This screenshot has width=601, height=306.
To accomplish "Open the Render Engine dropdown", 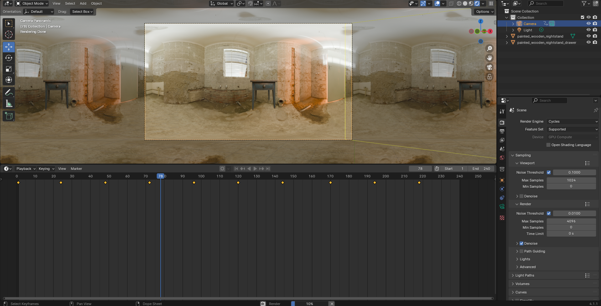I will coord(573,121).
